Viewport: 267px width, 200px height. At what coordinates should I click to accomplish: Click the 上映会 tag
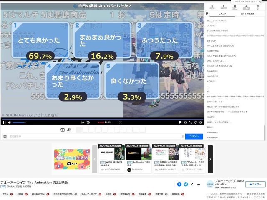tap(20, 194)
